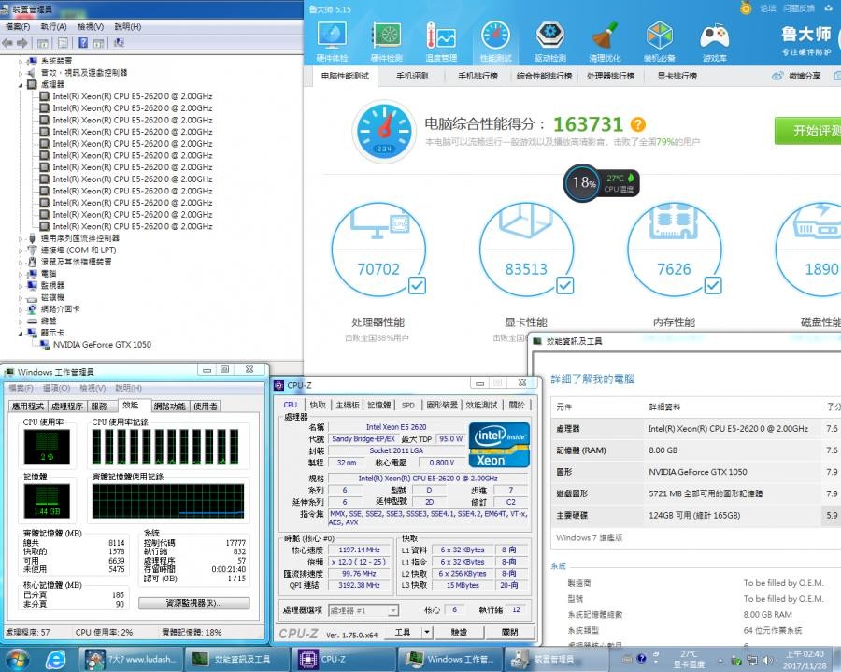The height and width of the screenshot is (672, 841).
Task: Click 论坛 link in Lu Master title bar
Action: tap(768, 8)
